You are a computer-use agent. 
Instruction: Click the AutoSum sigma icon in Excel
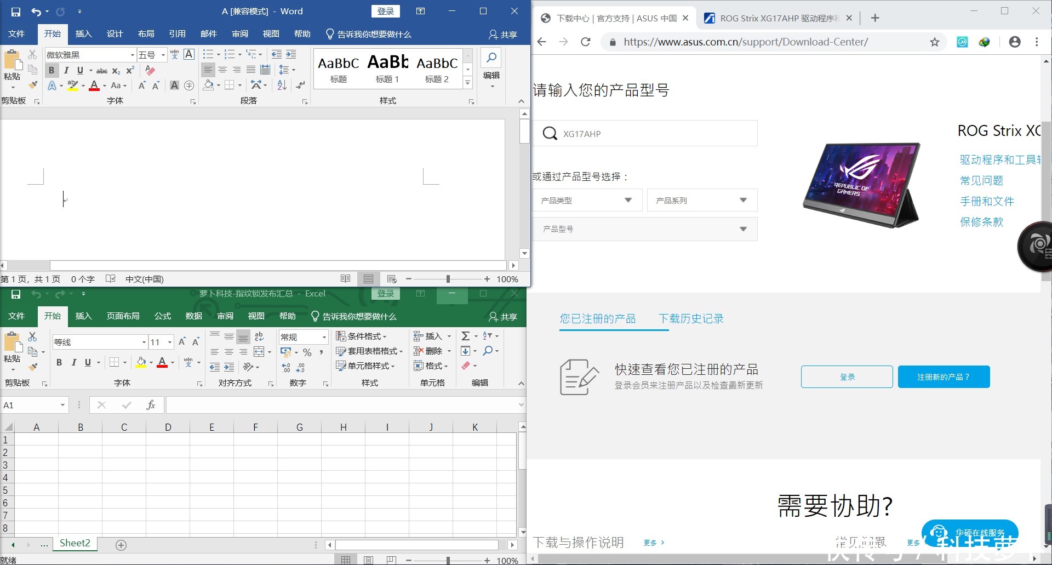pos(466,336)
